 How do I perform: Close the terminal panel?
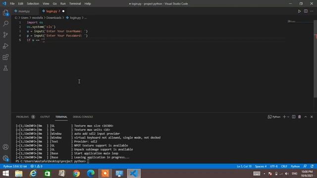click(x=312, y=117)
